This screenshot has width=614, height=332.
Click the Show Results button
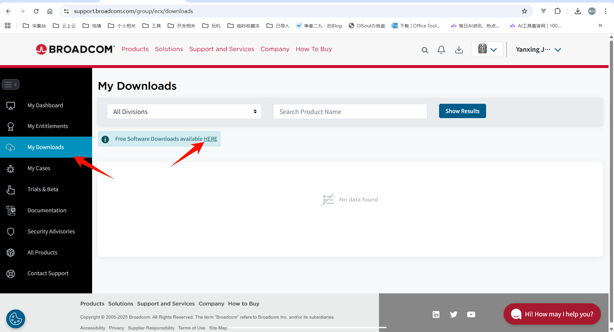pos(462,111)
